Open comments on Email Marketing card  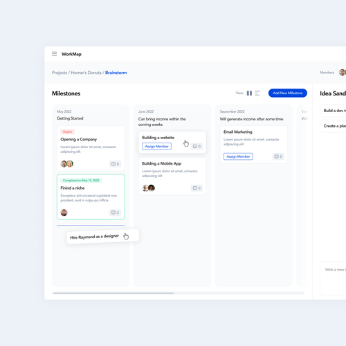pos(278,156)
